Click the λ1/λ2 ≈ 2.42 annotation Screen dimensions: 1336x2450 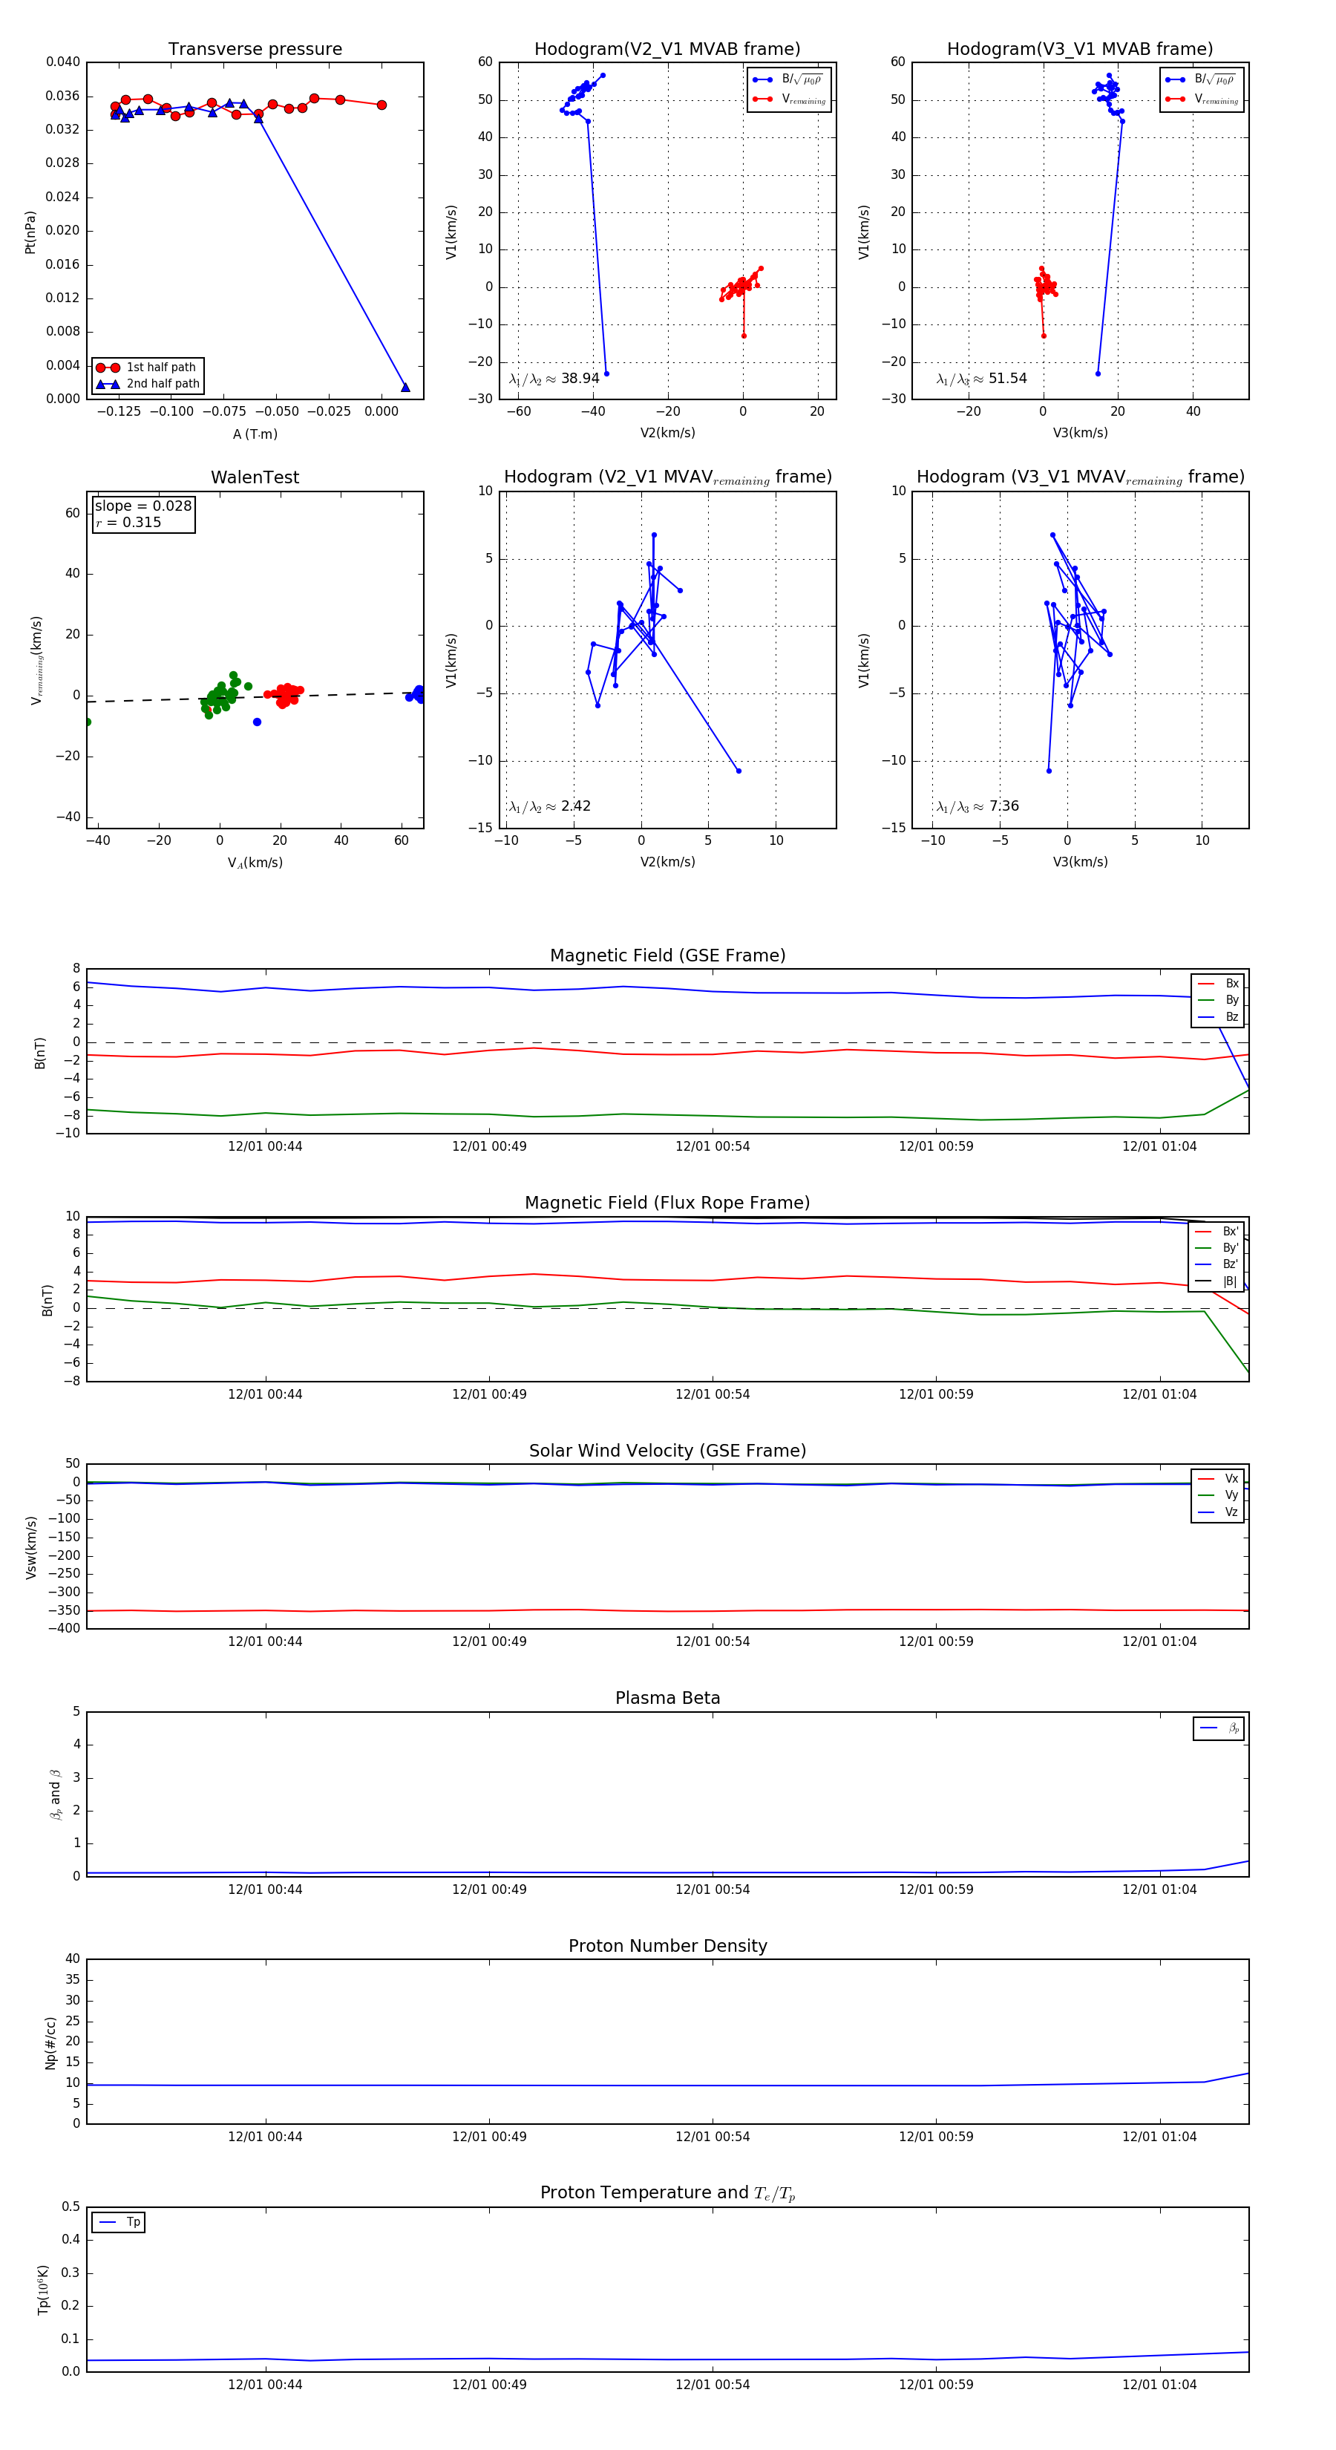tap(549, 806)
